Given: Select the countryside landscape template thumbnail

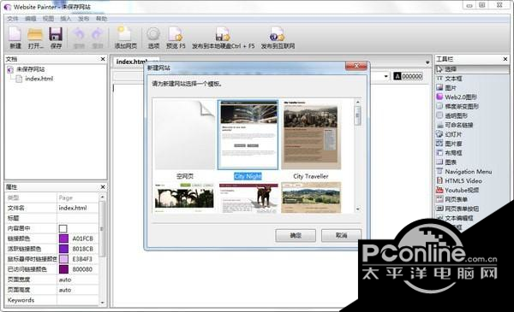Looking at the screenshot, I should (311, 197).
